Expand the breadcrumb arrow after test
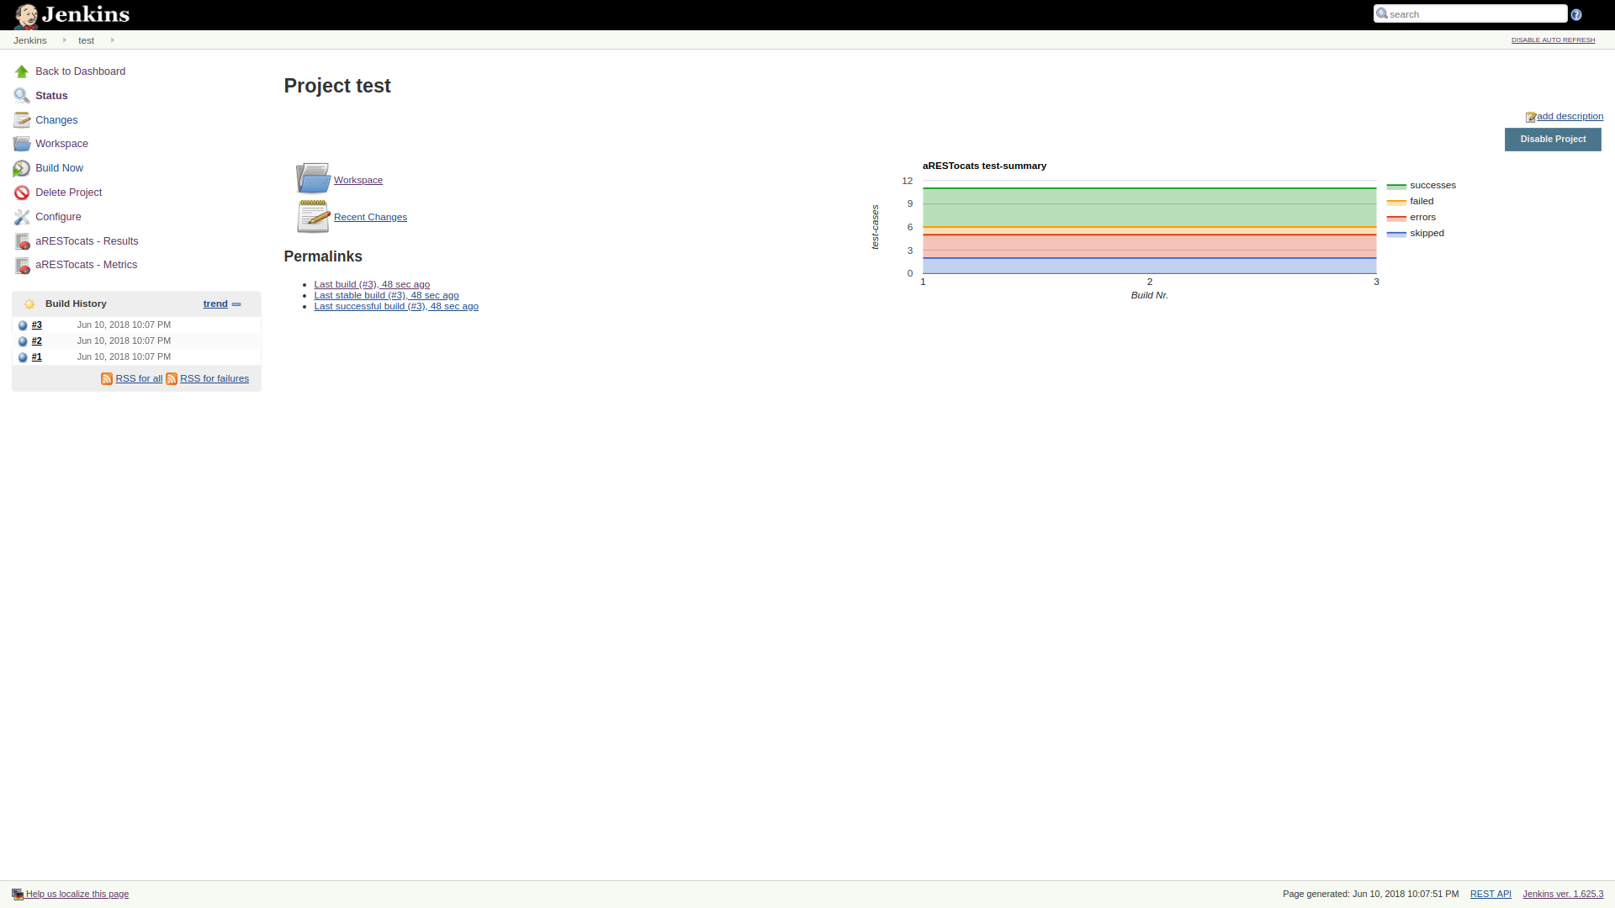 (112, 40)
